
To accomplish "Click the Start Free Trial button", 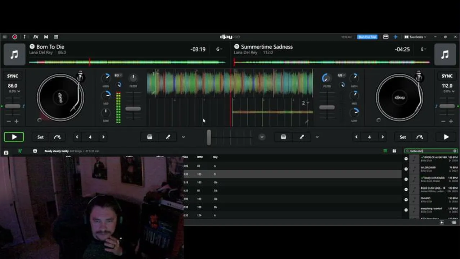I will [367, 37].
